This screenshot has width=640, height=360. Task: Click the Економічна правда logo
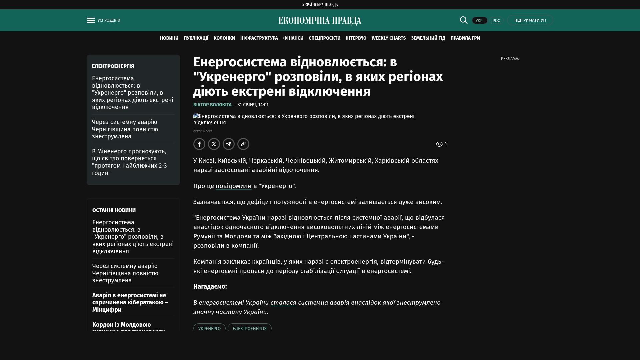pos(320,21)
